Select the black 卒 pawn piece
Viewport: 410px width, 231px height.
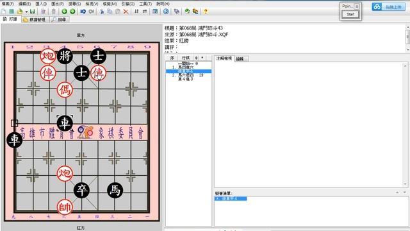(x=81, y=191)
